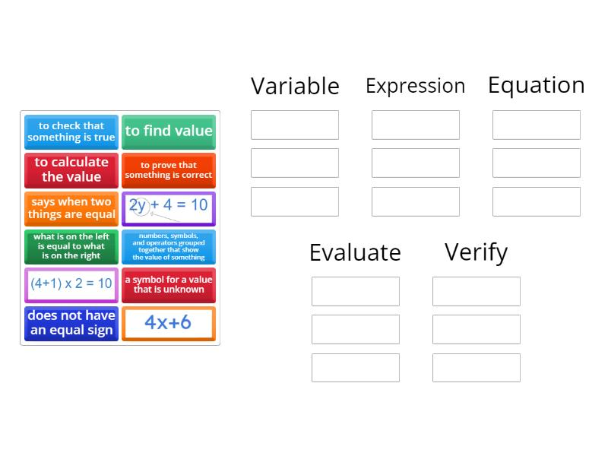The image size is (608, 456).
Task: Select the '(4+1) x 2 = 10' tile
Action: click(x=71, y=284)
